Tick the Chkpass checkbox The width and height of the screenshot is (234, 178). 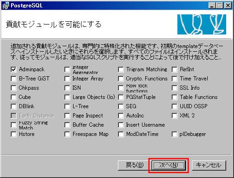(x=13, y=88)
